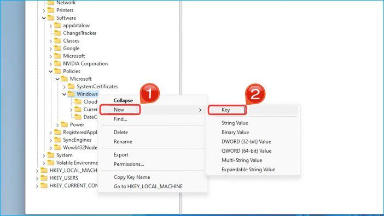This screenshot has height=216, width=384.
Task: Expand the Printers key
Action: [44, 10]
